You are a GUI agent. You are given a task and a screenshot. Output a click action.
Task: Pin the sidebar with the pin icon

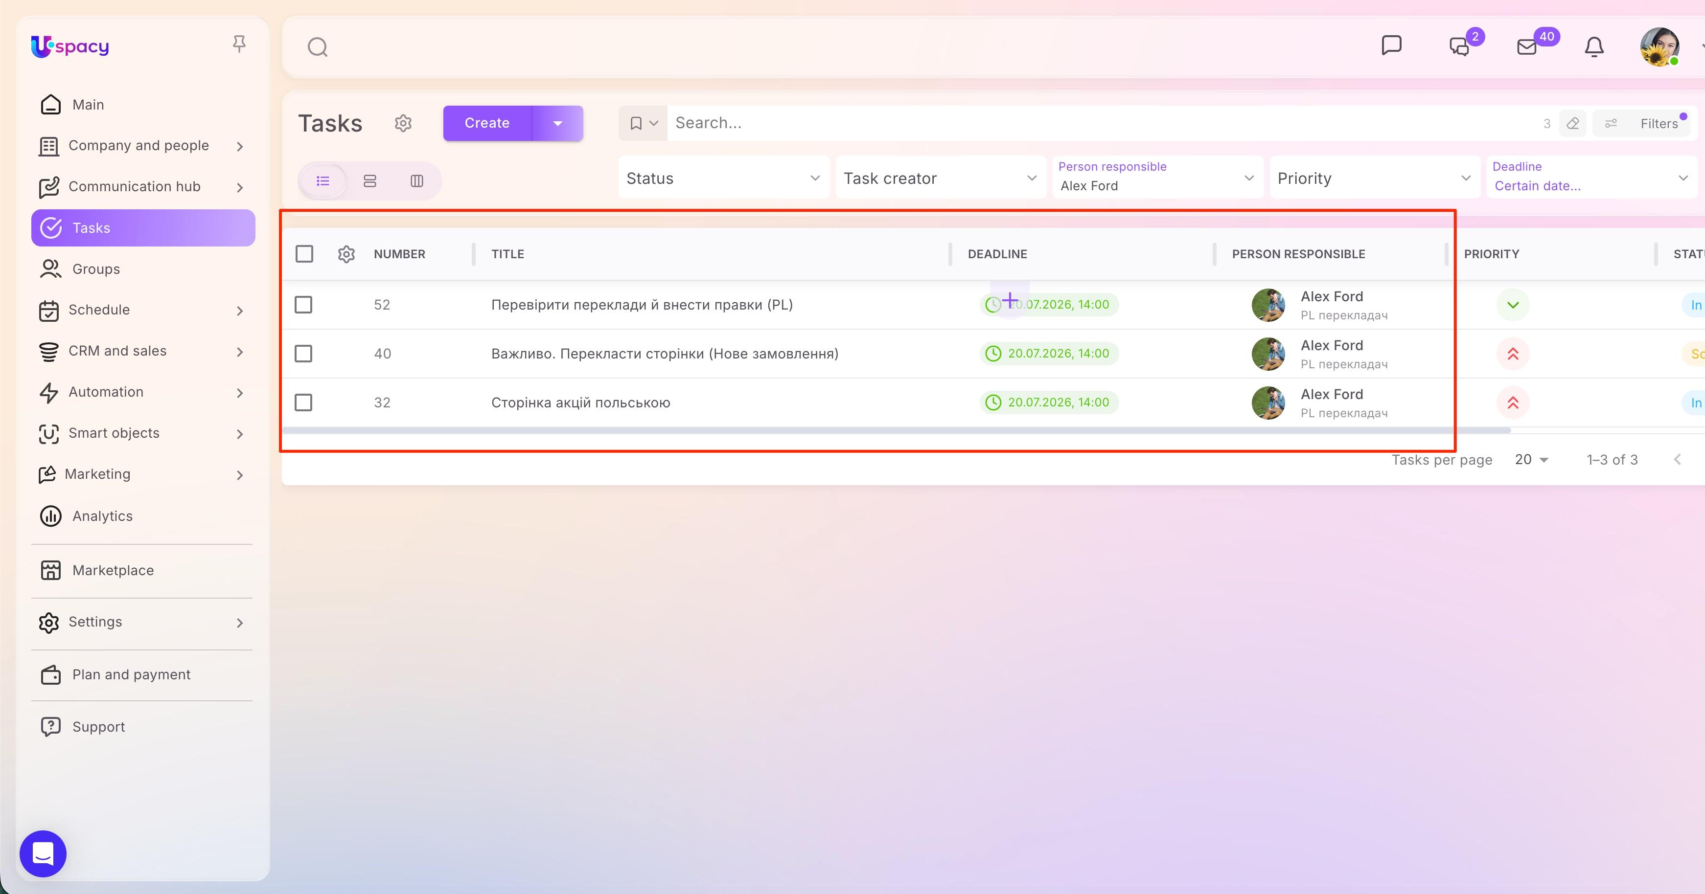(239, 45)
